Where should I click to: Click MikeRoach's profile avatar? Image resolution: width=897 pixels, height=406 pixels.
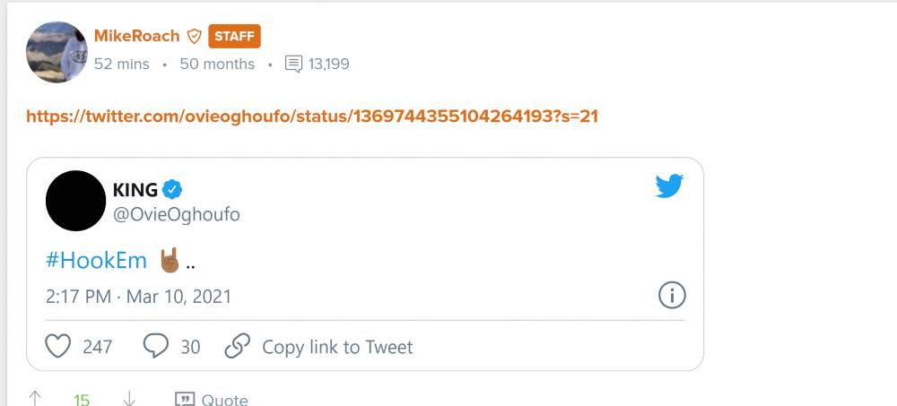point(57,51)
